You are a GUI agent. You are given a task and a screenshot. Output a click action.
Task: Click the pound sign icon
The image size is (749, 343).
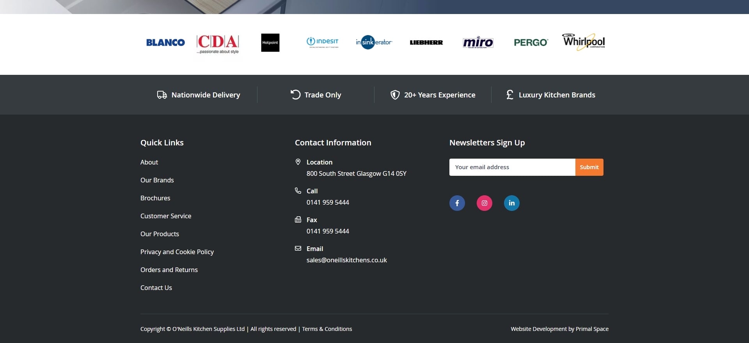click(x=510, y=95)
